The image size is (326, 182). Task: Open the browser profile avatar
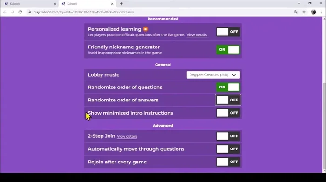313,12
